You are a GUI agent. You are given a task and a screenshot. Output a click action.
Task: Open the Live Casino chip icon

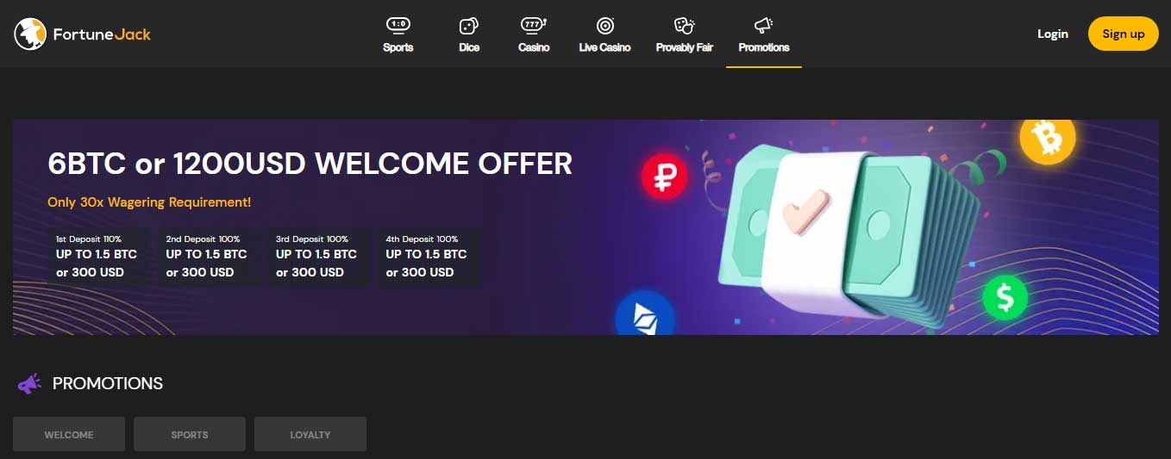[x=604, y=25]
